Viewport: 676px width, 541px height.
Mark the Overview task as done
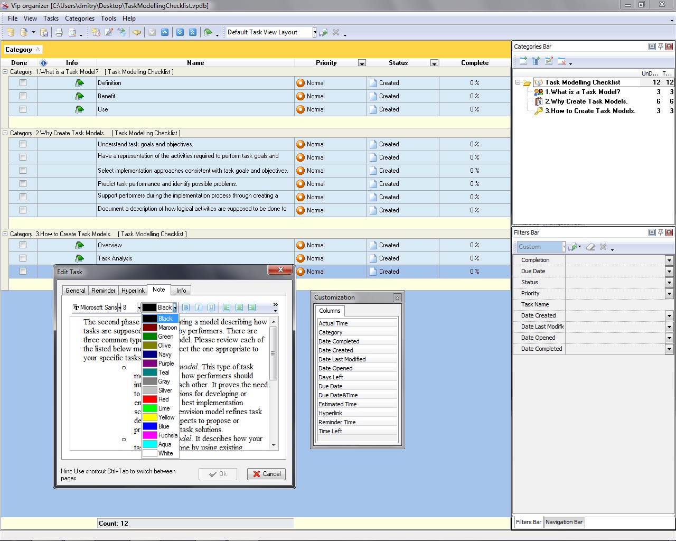23,245
